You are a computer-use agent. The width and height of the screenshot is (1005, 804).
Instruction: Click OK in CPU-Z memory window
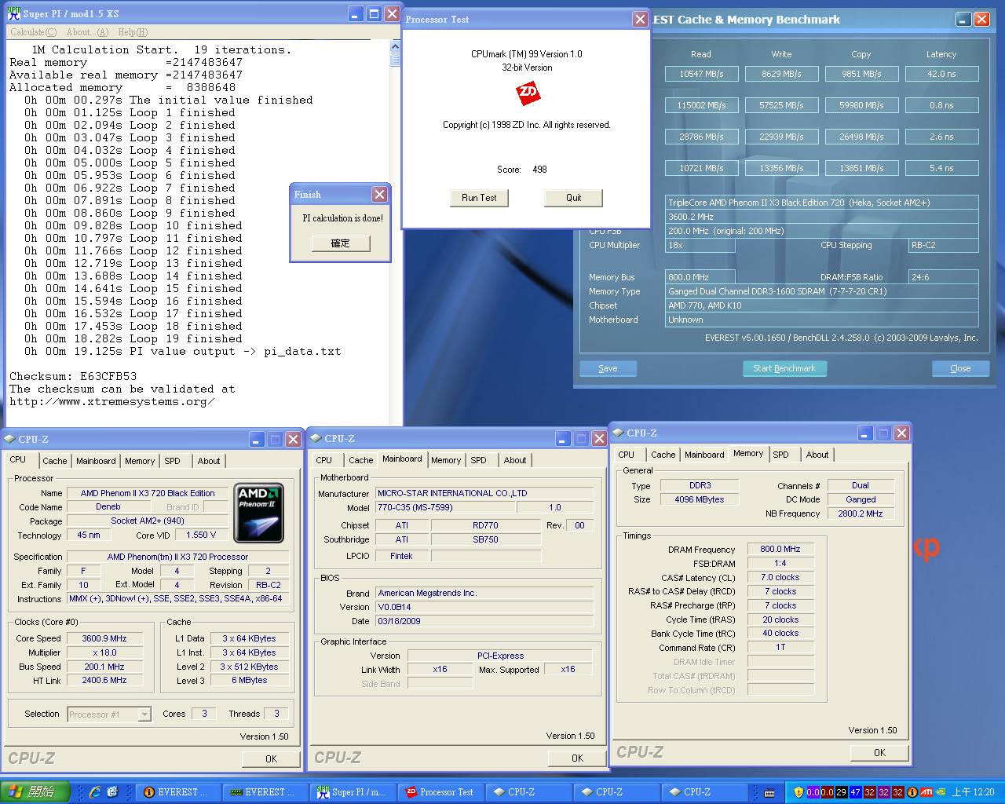click(879, 752)
